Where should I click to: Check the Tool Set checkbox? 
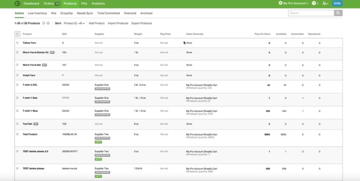coord(17,124)
